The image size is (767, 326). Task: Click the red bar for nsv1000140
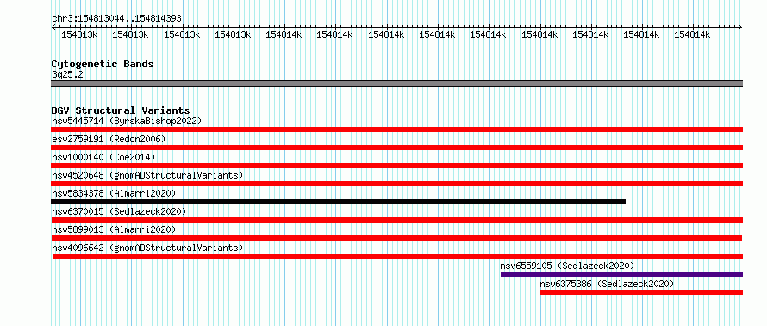pyautogui.click(x=396, y=166)
